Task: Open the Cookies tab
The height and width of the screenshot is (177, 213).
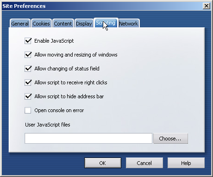Action: (41, 24)
